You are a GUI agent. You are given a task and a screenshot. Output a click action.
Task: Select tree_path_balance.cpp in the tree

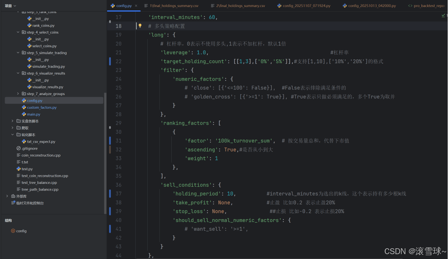click(x=40, y=189)
